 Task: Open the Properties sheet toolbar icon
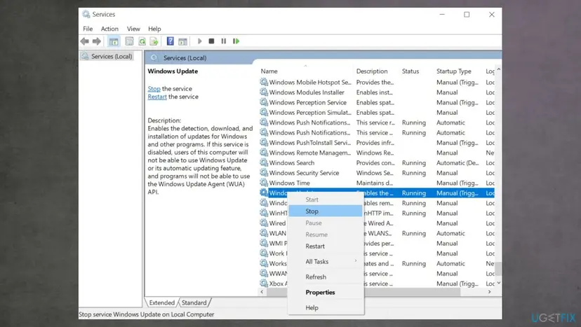coord(129,41)
